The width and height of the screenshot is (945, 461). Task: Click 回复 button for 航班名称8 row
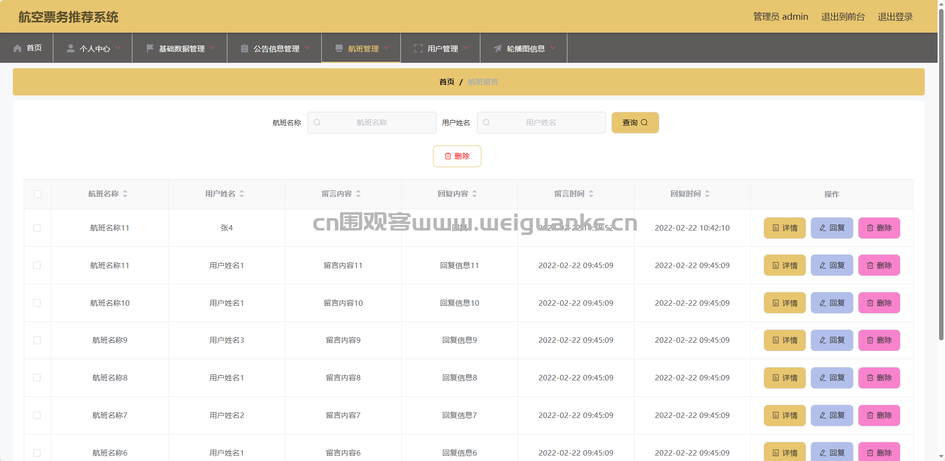click(832, 378)
